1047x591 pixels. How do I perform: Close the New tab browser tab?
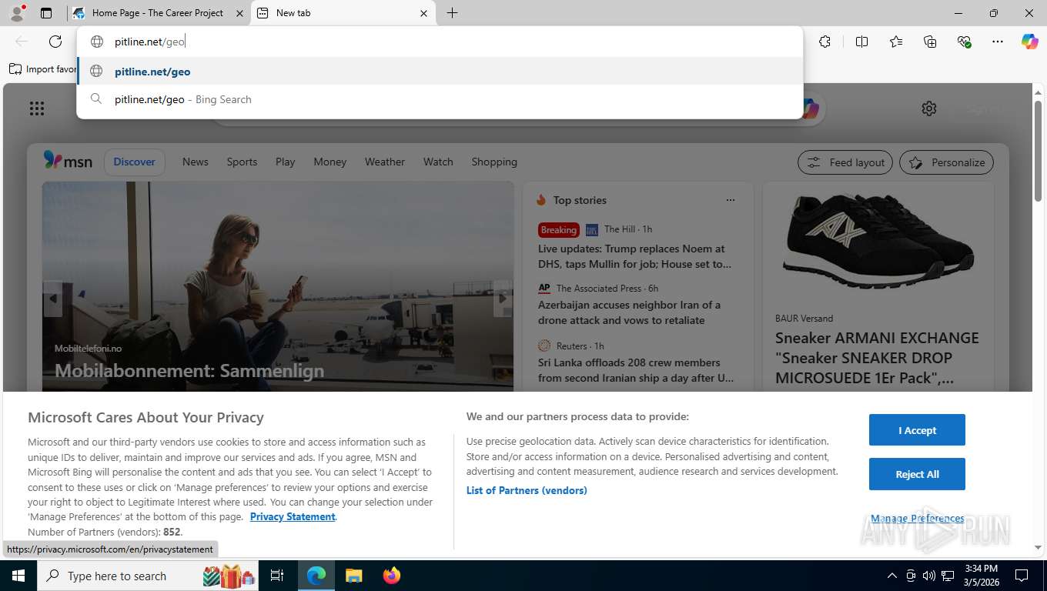pos(423,13)
